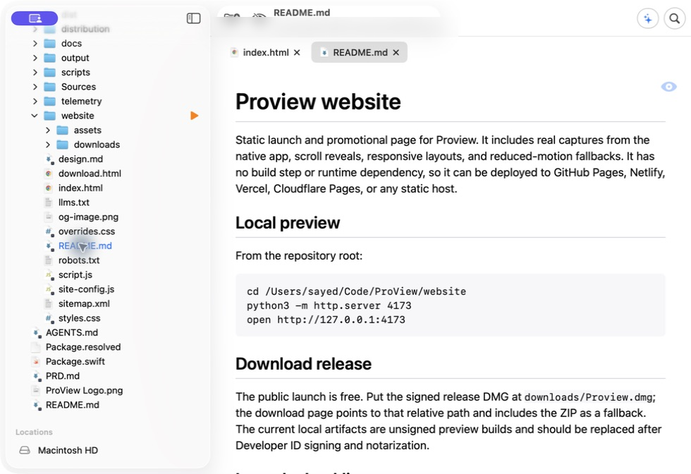Click the Macintosh HD drive icon
Image resolution: width=691 pixels, height=474 pixels.
pyautogui.click(x=25, y=450)
